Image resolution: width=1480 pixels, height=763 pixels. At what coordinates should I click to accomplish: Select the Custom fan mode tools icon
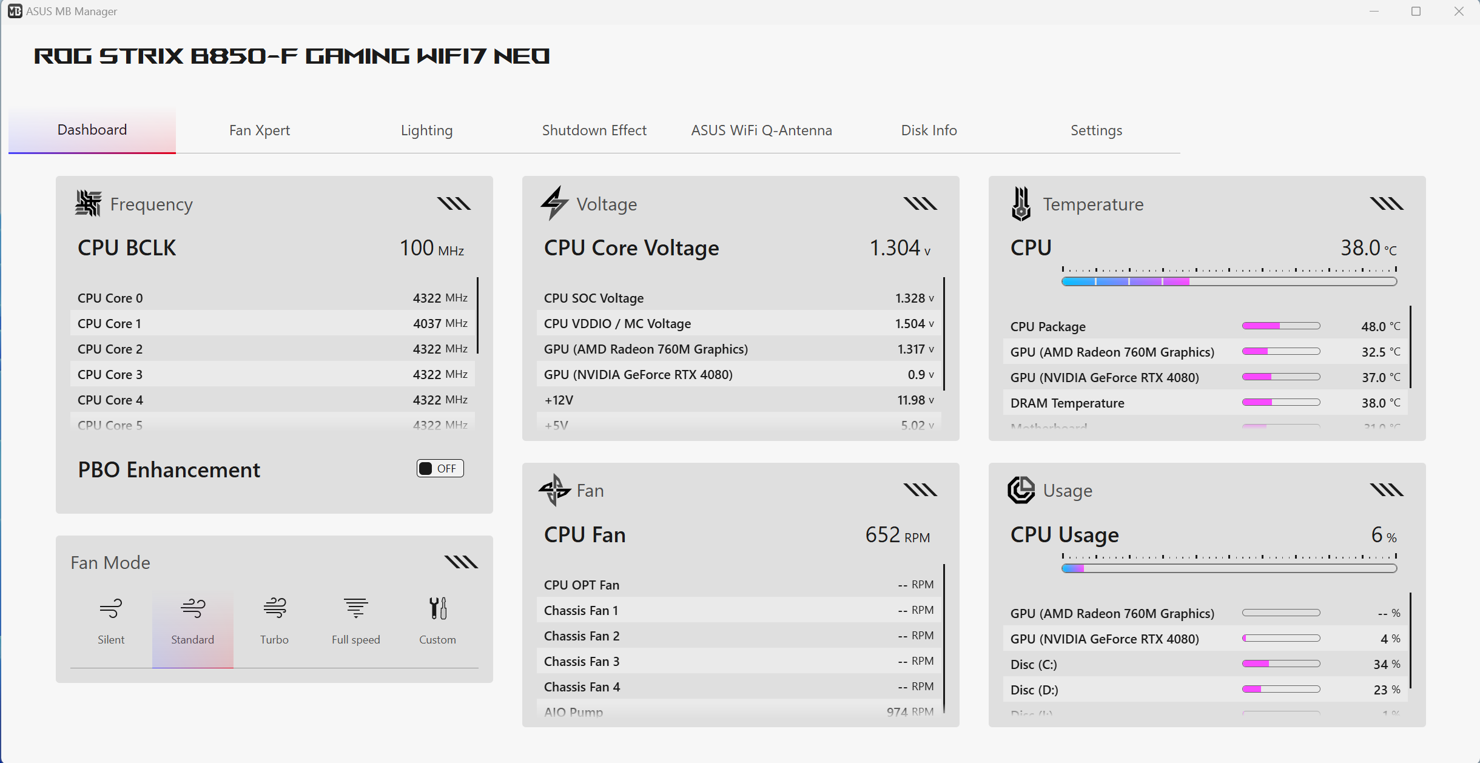(437, 608)
